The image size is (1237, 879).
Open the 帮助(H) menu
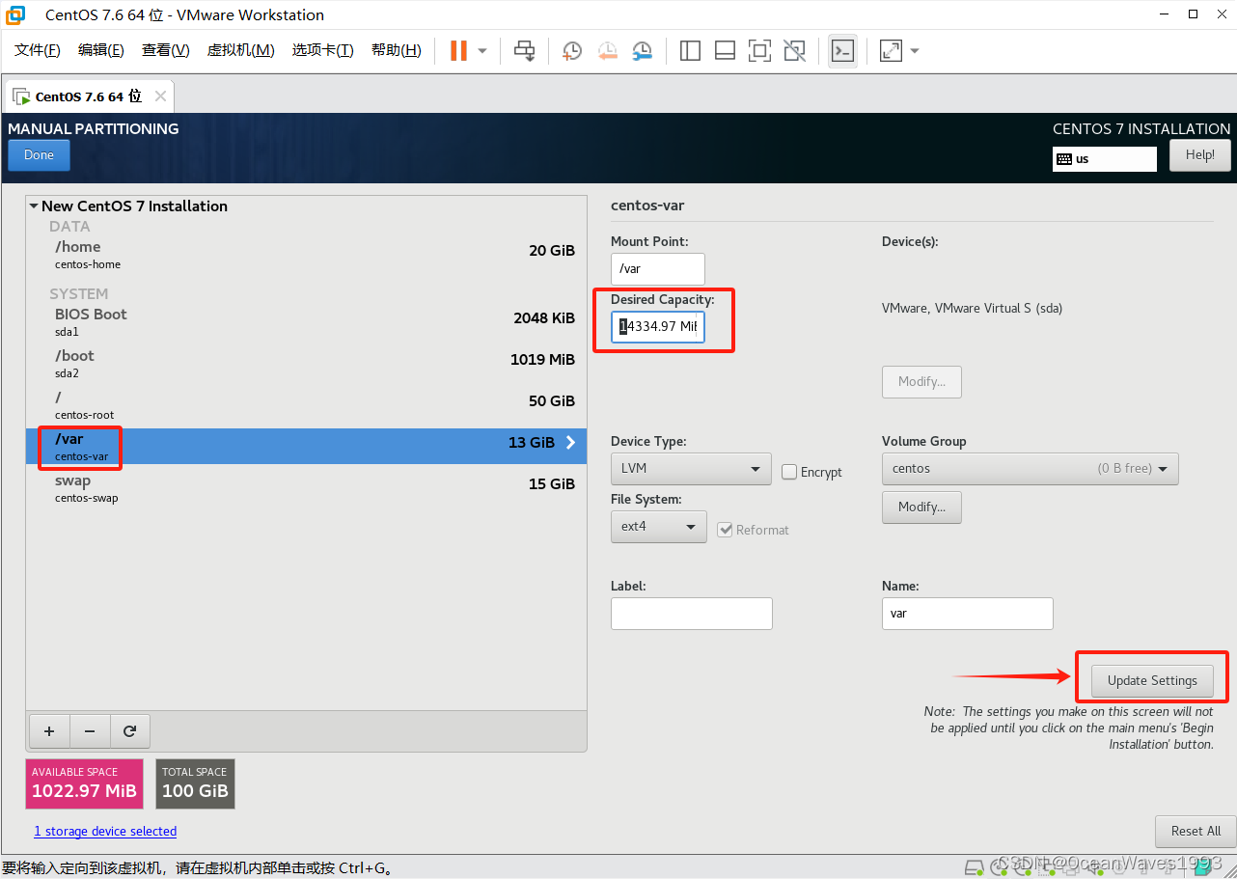(396, 50)
